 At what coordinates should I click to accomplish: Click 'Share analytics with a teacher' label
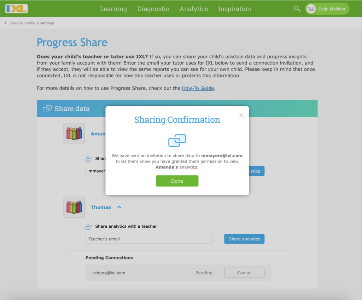tap(126, 226)
